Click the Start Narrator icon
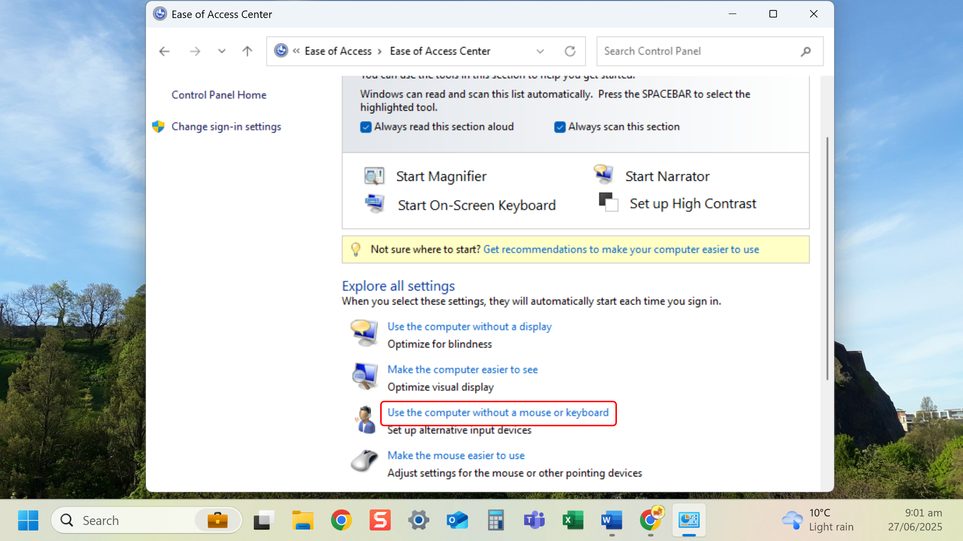963x541 pixels. pos(603,174)
